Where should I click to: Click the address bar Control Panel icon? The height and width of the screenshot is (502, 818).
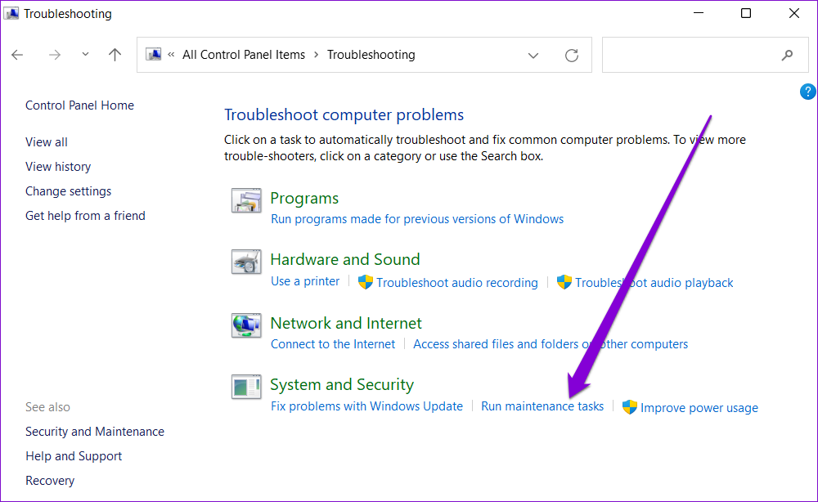coord(154,54)
